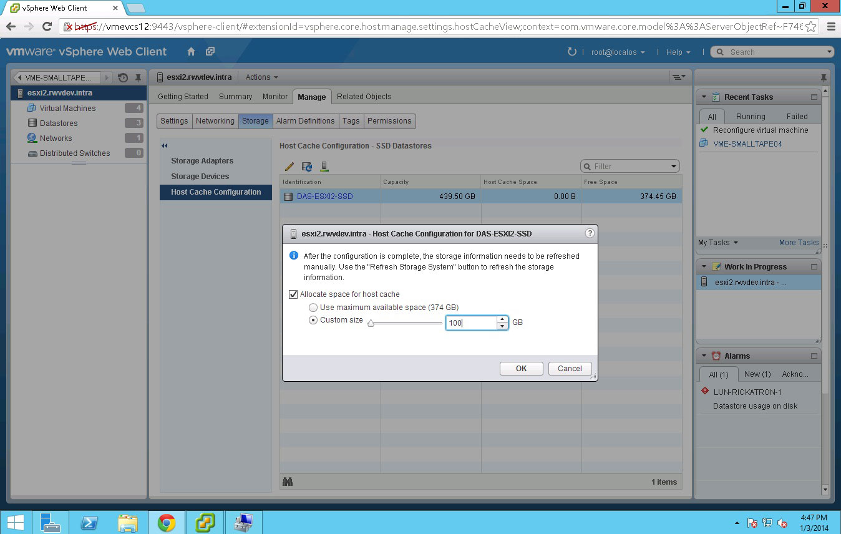Collapse the Work In Progress panel triangle
The width and height of the screenshot is (841, 534).
[704, 267]
